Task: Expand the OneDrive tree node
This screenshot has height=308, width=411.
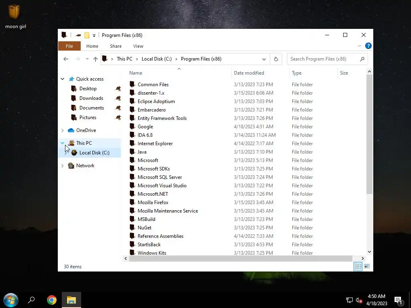Action: [62, 130]
